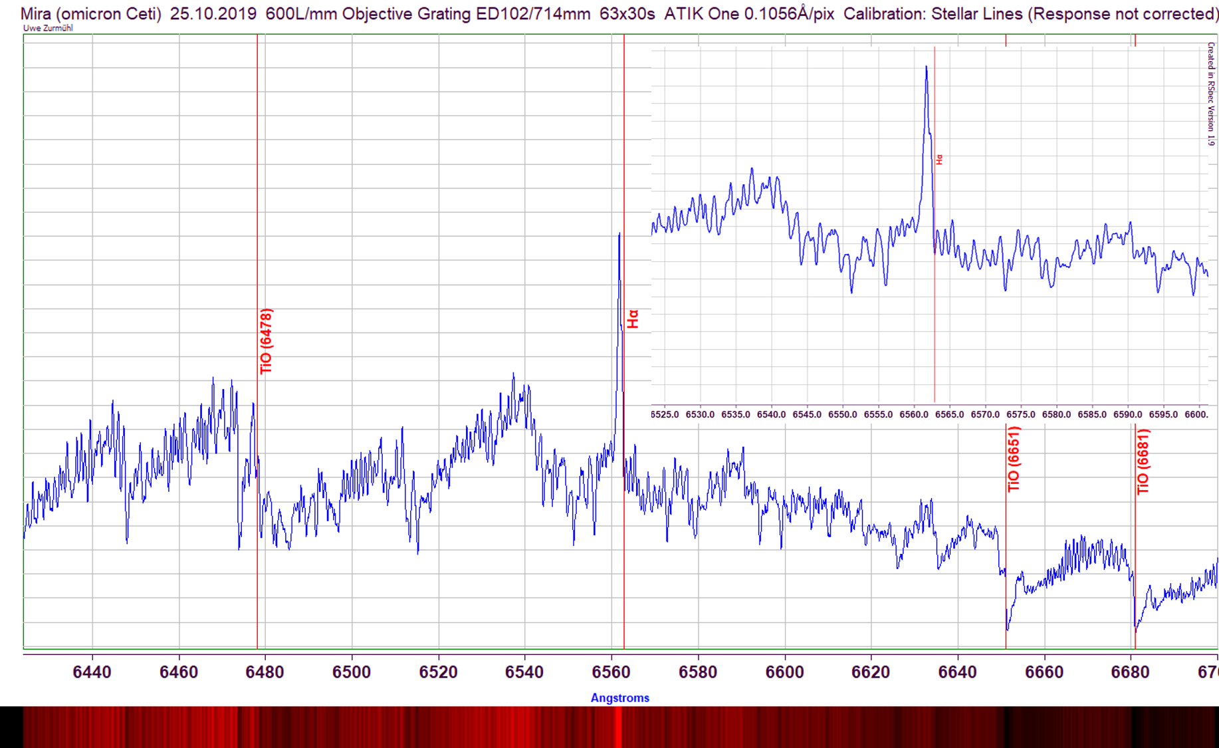
Task: Click the small Hα label in inset plot
Action: (939, 160)
